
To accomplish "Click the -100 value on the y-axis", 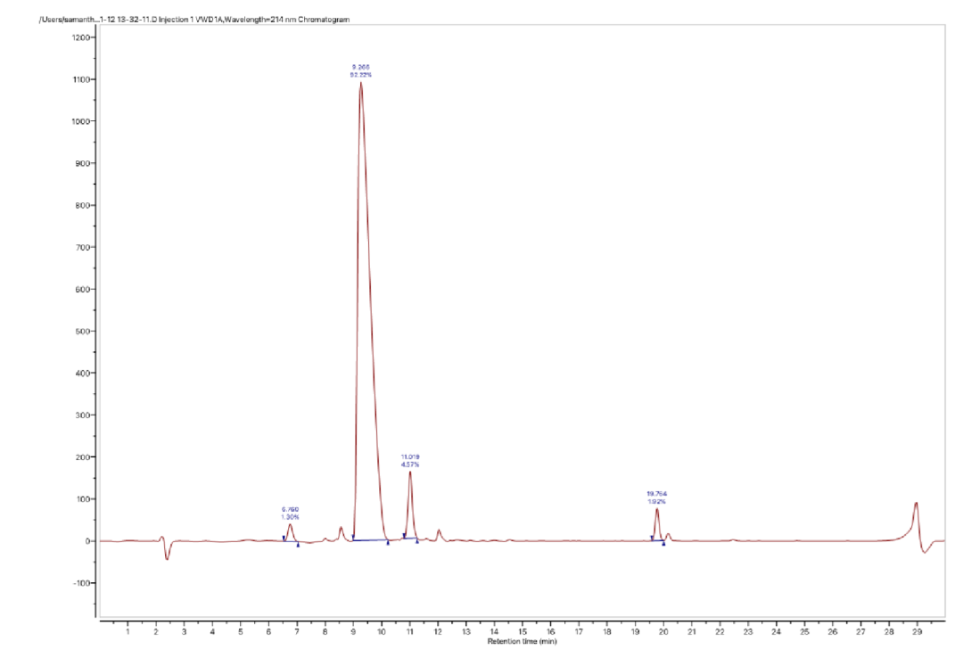I will click(80, 583).
